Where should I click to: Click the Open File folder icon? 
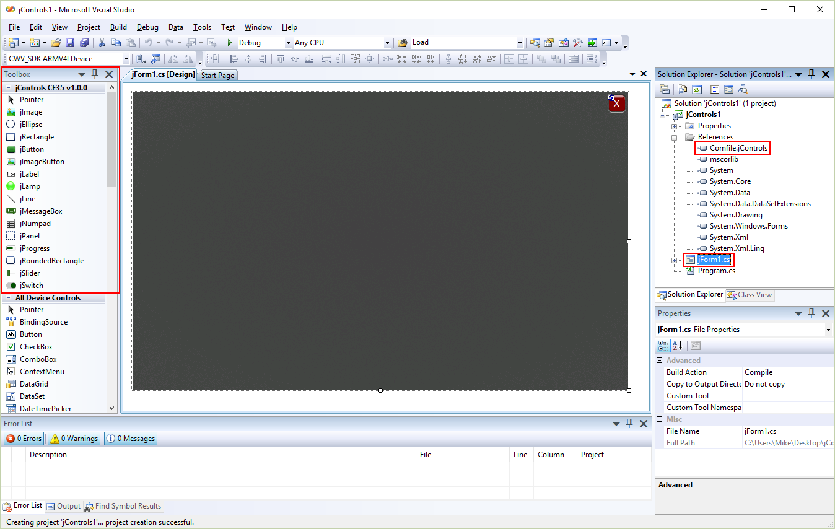point(56,43)
